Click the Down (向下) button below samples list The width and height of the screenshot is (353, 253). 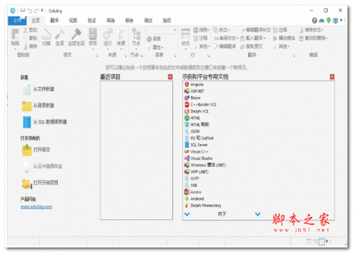(222, 214)
